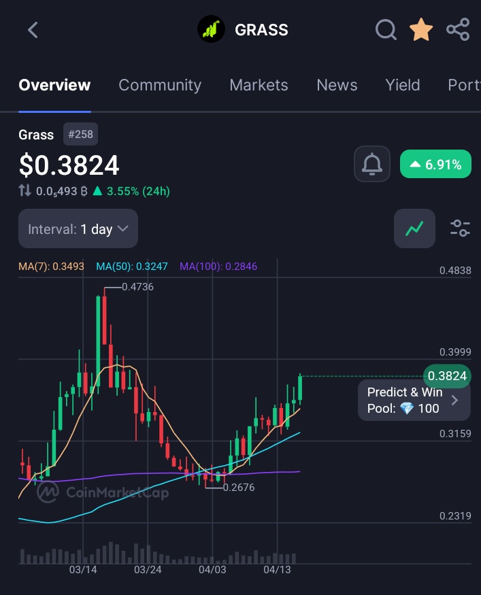The height and width of the screenshot is (595, 481).
Task: Tap the latest green candlestick
Action: (300, 388)
